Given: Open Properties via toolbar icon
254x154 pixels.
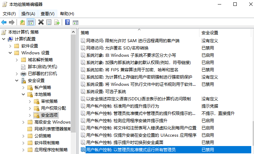Looking at the screenshot, I should (49, 22).
